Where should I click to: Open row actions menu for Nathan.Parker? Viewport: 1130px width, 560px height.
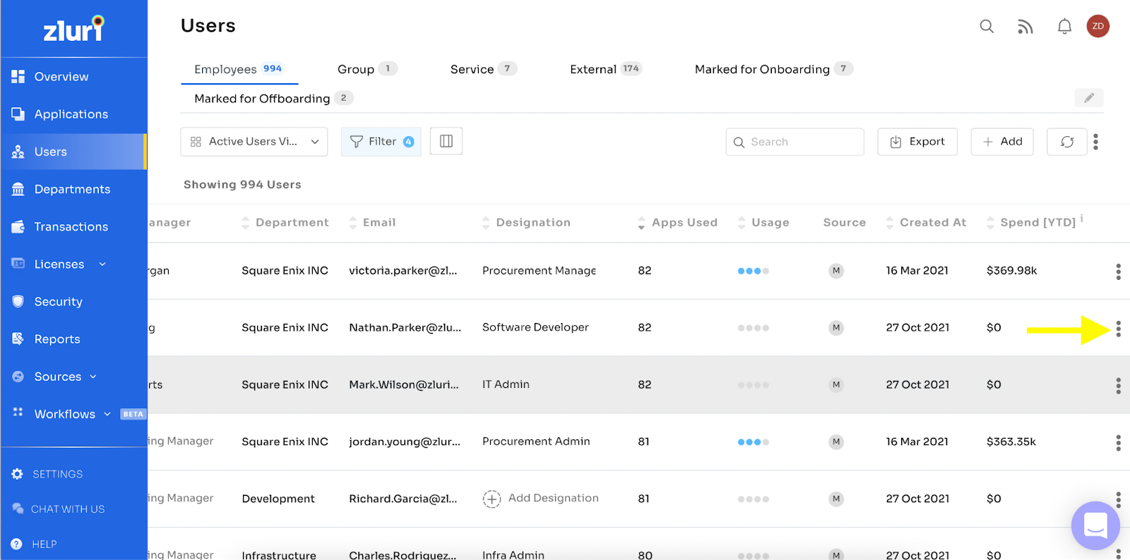click(x=1118, y=329)
